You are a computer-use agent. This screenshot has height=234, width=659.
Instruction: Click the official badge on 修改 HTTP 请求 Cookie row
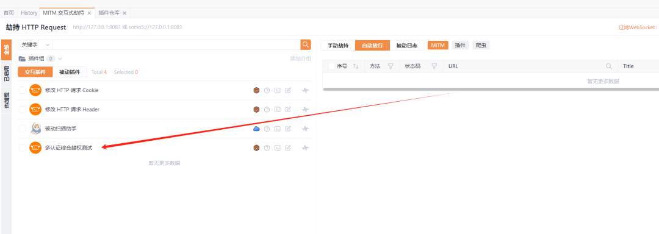(x=256, y=90)
